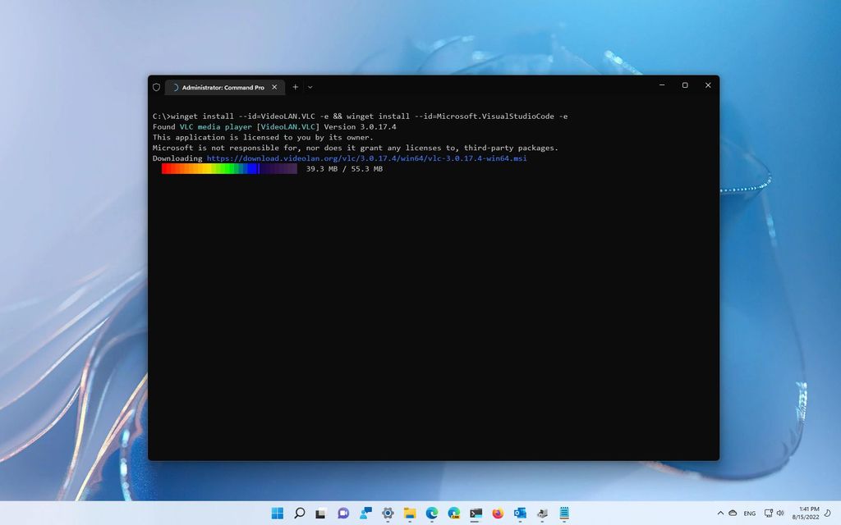The height and width of the screenshot is (525, 841).
Task: Launch Outlook from the taskbar
Action: click(518, 514)
